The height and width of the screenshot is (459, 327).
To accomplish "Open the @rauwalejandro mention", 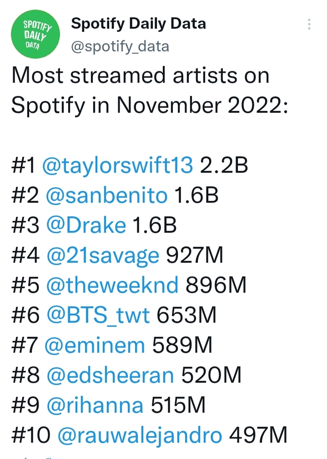I will [x=140, y=435].
